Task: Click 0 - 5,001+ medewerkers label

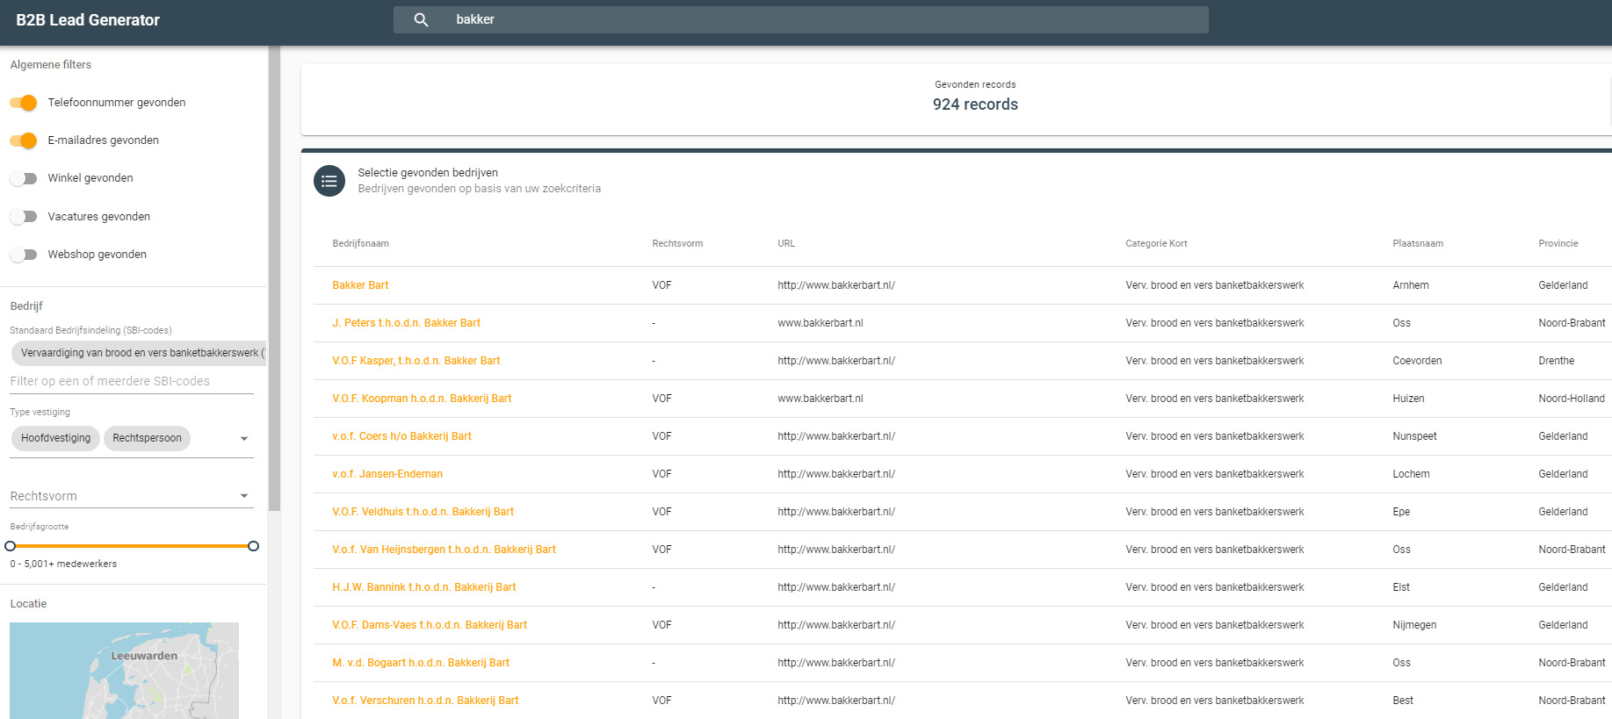Action: click(63, 564)
